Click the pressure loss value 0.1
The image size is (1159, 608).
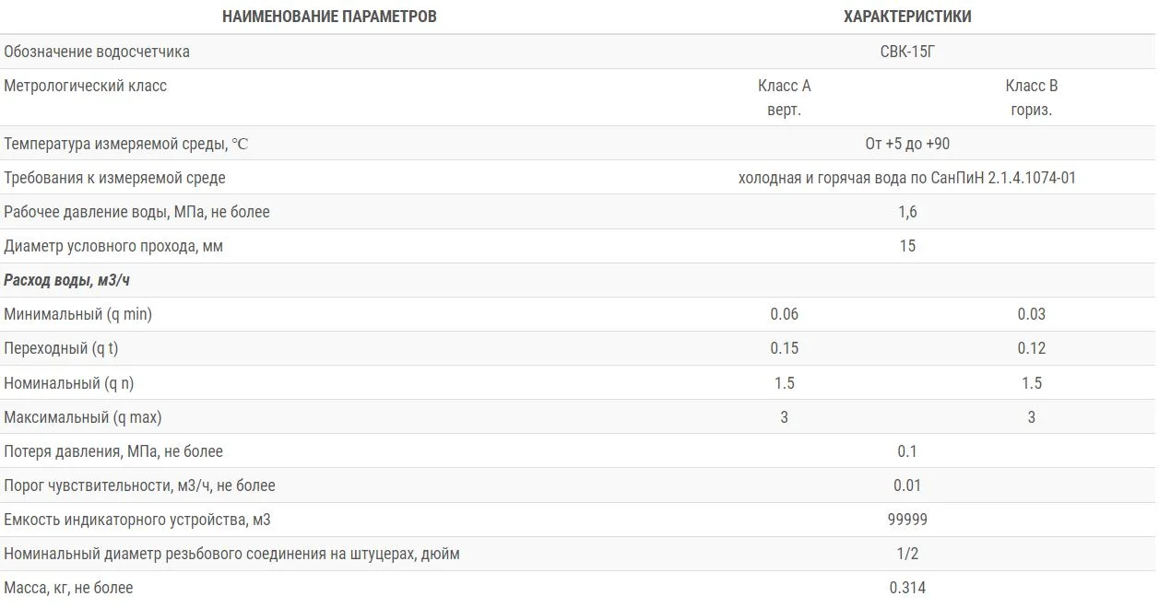907,451
